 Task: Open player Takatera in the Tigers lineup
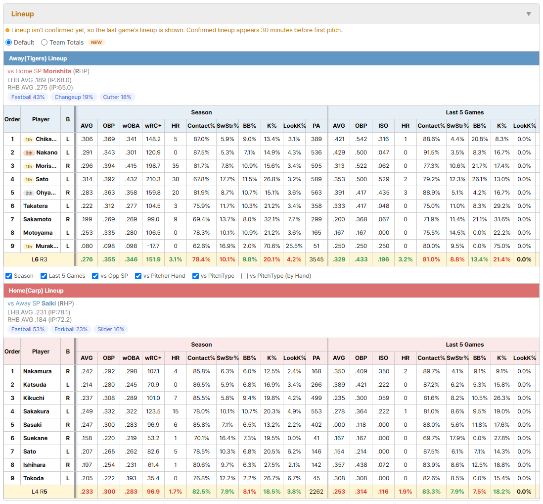click(35, 206)
